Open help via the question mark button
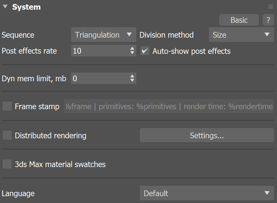The width and height of the screenshot is (277, 203). point(268,20)
